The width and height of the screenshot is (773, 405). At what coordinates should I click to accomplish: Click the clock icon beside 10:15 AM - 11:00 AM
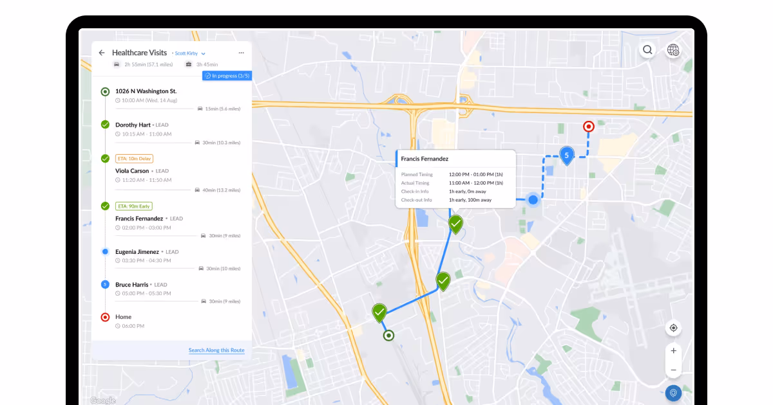point(118,134)
